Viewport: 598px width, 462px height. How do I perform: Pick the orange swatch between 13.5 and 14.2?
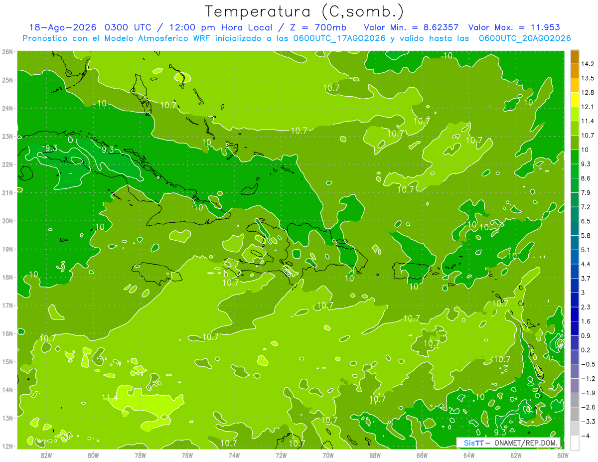click(x=574, y=71)
